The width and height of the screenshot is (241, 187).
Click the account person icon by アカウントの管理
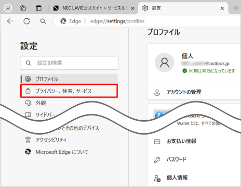pyautogui.click(x=157, y=92)
